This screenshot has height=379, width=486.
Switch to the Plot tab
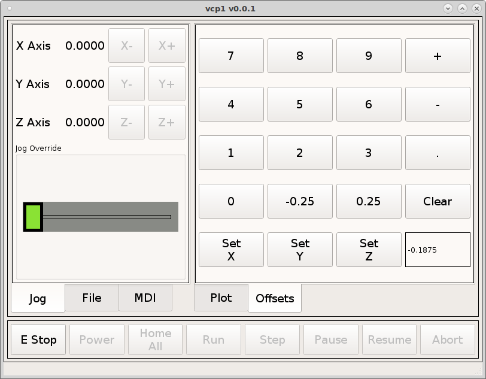(x=221, y=298)
